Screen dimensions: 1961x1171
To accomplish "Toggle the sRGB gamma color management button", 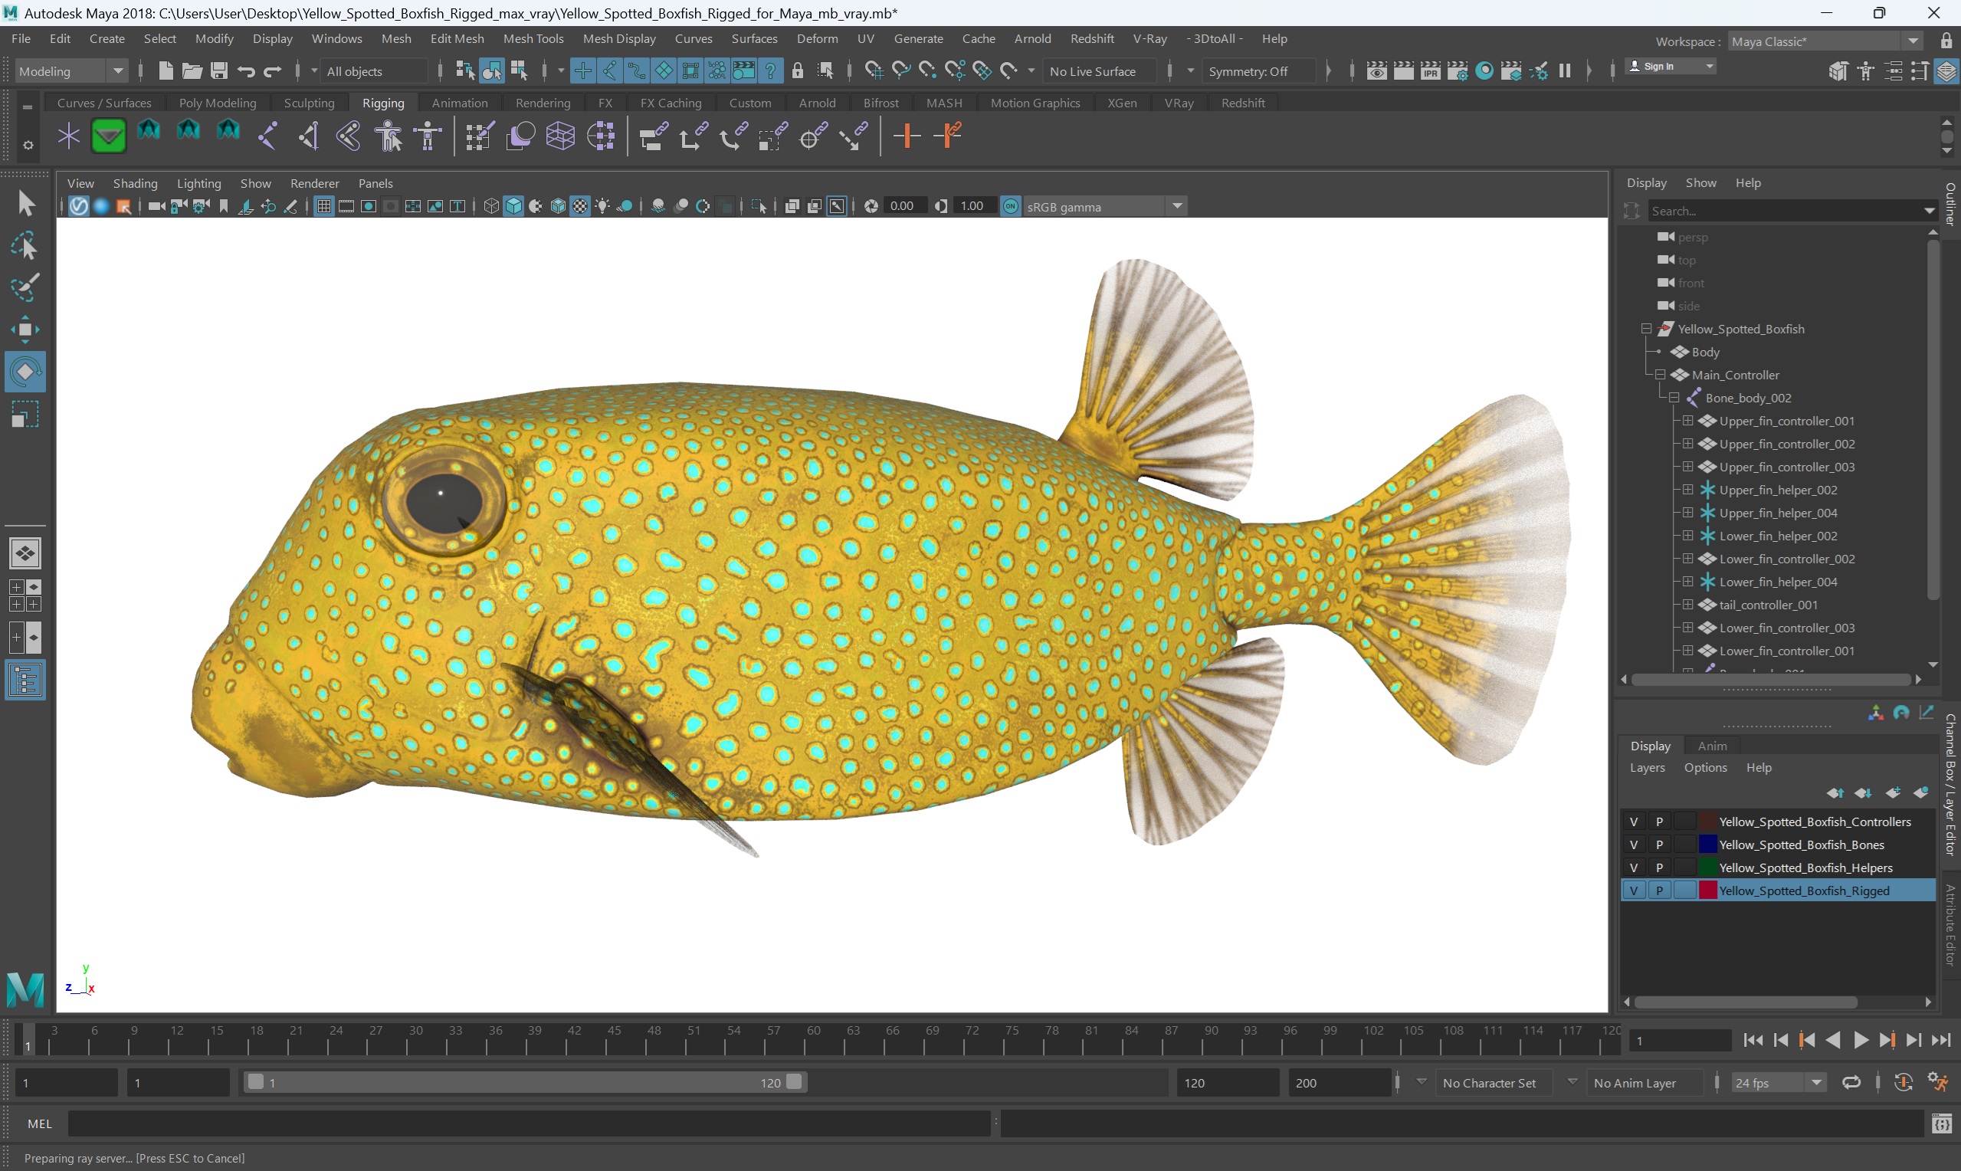I will coord(1011,206).
